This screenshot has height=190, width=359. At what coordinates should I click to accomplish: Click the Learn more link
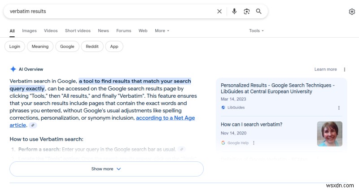click(326, 69)
